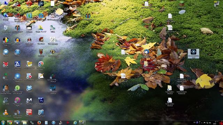Screen dimensions: 223x125
Task: Open the Thunderbird icon among the leaves
Action: pos(146,52)
